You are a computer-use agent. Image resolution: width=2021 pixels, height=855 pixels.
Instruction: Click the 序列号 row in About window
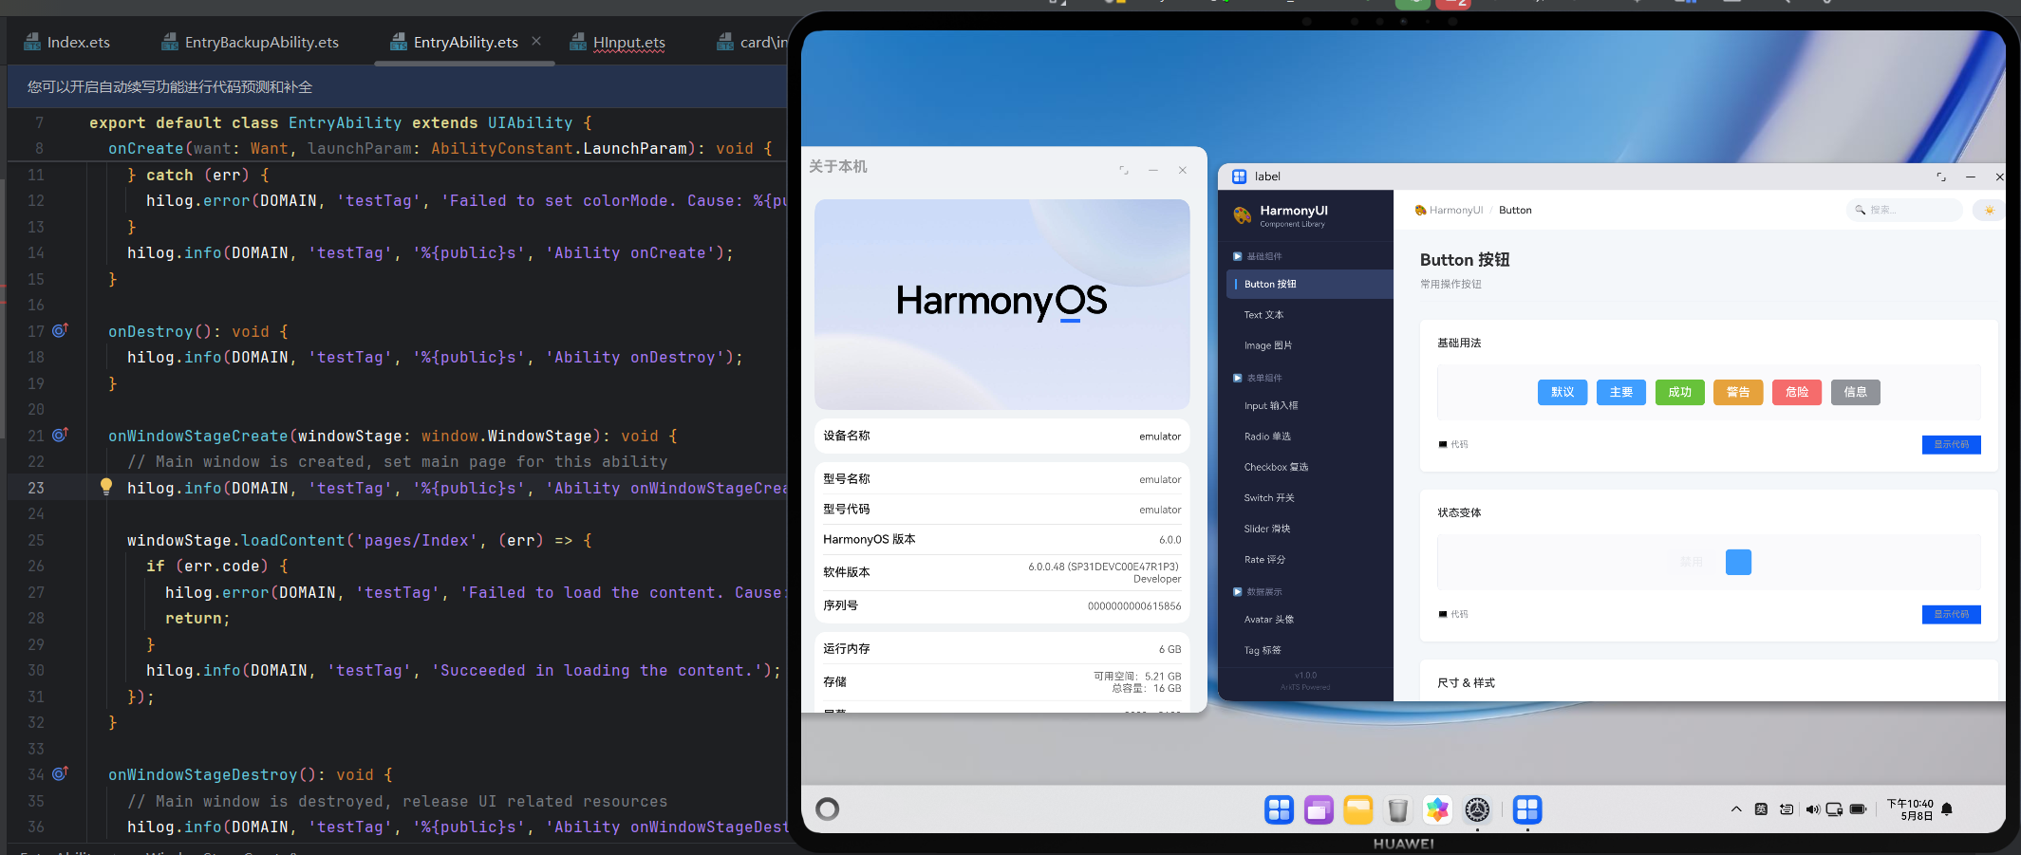click(x=1001, y=605)
